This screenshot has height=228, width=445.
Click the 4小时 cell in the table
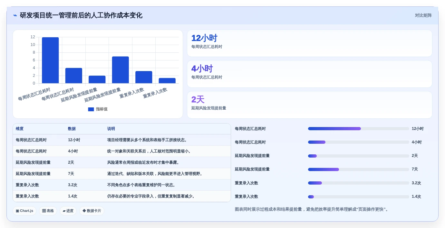73,151
